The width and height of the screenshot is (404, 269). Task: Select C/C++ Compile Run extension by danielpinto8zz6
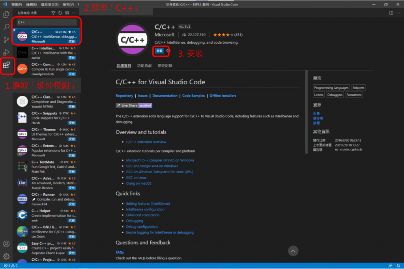(x=47, y=69)
